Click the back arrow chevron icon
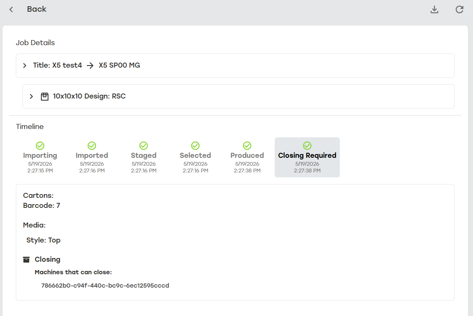Image resolution: width=473 pixels, height=316 pixels. tap(11, 9)
